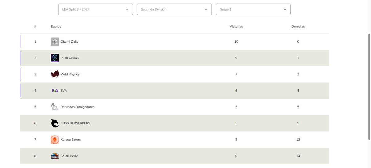Screen dimensions: 371x168
Task: Open the Grupo 1 dropdown
Action: coord(253,9)
